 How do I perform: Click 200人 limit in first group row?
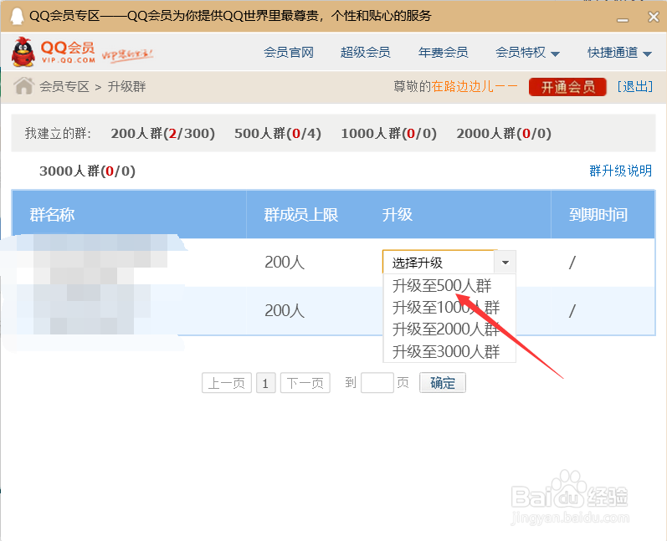pyautogui.click(x=285, y=263)
